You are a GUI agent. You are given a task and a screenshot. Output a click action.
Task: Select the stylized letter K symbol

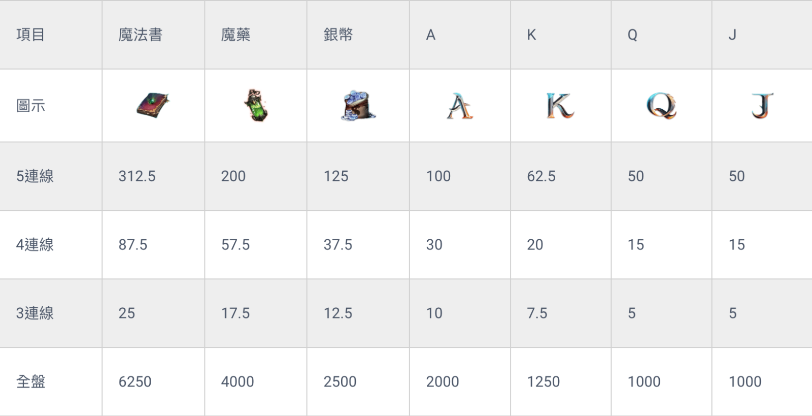point(560,106)
